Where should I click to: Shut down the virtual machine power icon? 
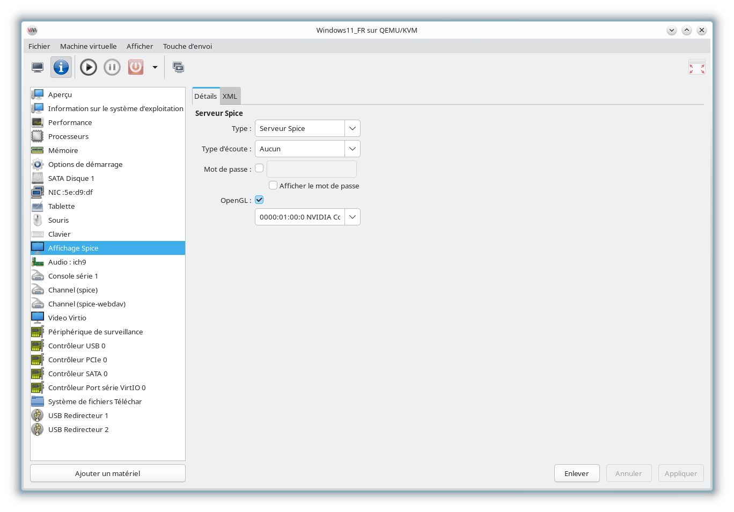[136, 68]
